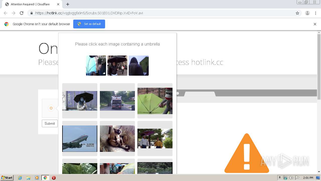Open the Chrome three-dot menu
This screenshot has height=181, width=321.
(x=315, y=13)
